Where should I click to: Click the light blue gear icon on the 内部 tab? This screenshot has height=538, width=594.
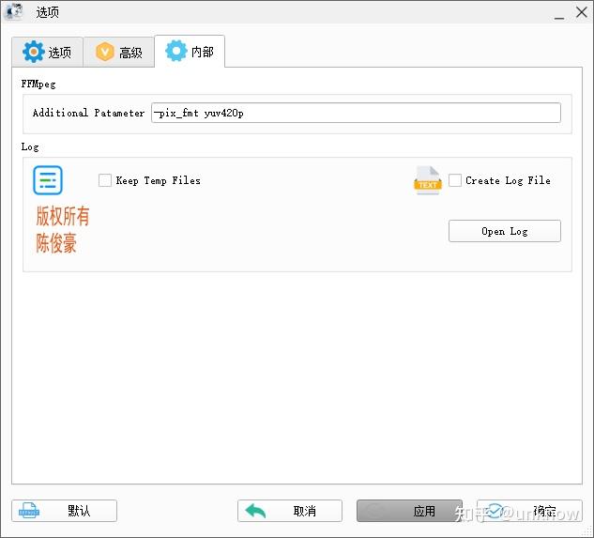click(x=176, y=51)
